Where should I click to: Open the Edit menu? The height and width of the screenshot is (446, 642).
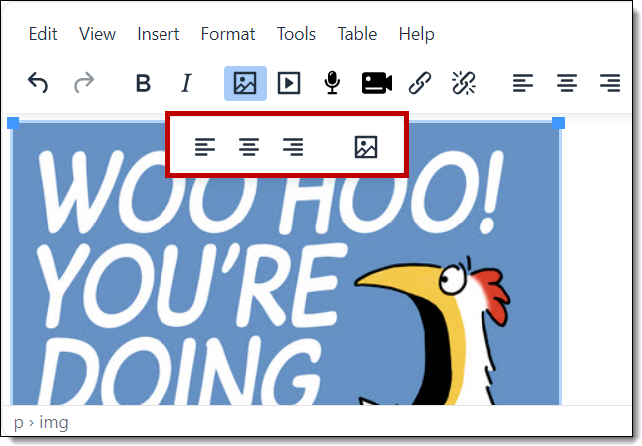[x=43, y=34]
